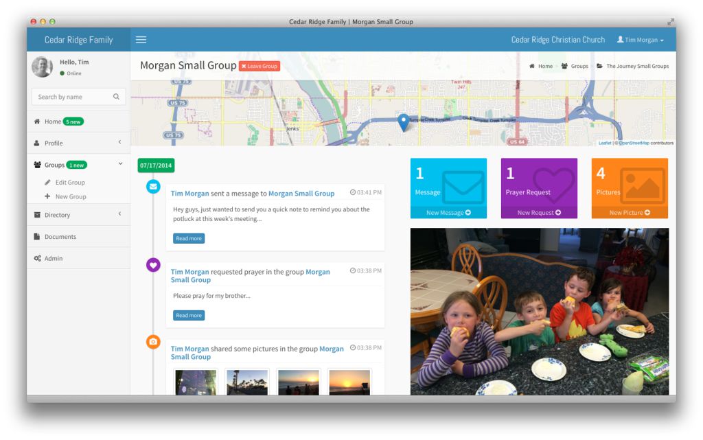Open Documents in the sidebar
This screenshot has width=703, height=440.
(x=60, y=237)
